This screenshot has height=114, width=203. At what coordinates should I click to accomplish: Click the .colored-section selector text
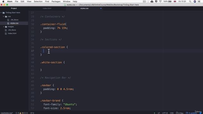[x=53, y=47]
